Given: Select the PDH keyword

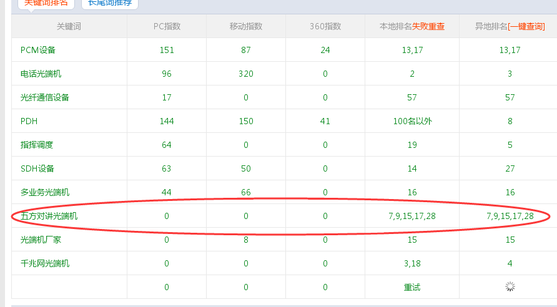Looking at the screenshot, I should (29, 121).
